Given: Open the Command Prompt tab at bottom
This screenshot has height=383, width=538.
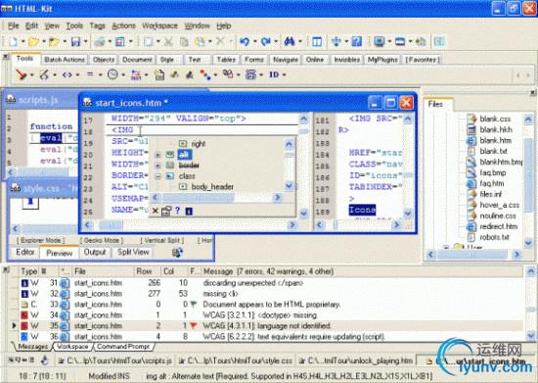Looking at the screenshot, I should tap(123, 347).
